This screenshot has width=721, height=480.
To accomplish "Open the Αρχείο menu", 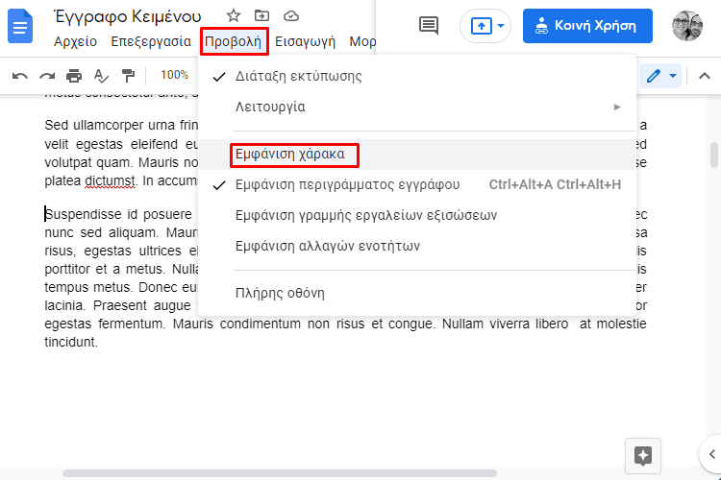I will coord(75,42).
